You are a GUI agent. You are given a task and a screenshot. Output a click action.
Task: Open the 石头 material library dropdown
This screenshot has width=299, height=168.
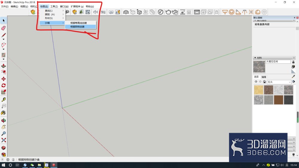[x=279, y=82]
